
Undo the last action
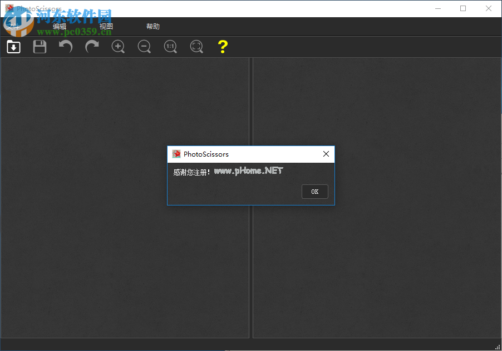(65, 47)
